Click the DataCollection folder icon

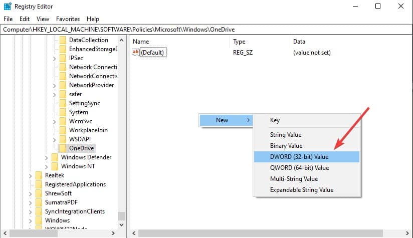click(x=63, y=40)
